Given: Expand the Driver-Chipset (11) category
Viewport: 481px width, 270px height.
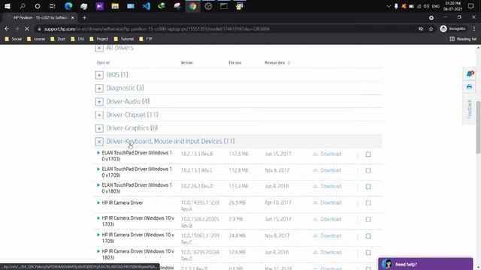Looking at the screenshot, I should pos(99,115).
